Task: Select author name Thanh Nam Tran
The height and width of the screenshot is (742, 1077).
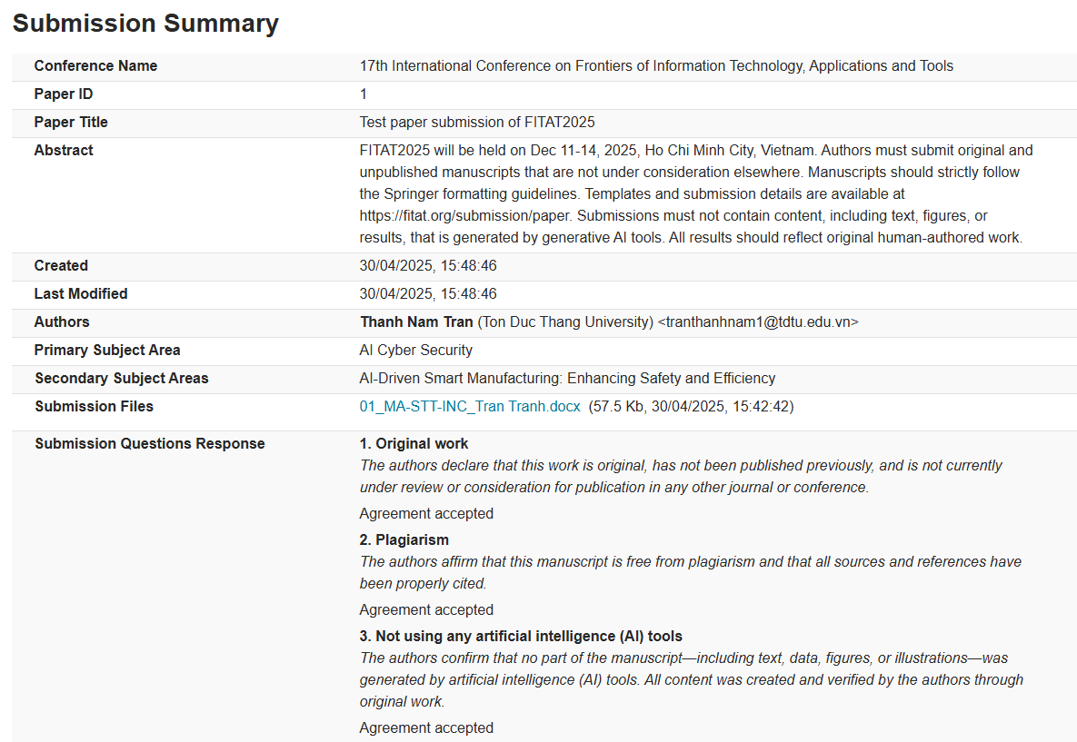Action: [x=416, y=322]
